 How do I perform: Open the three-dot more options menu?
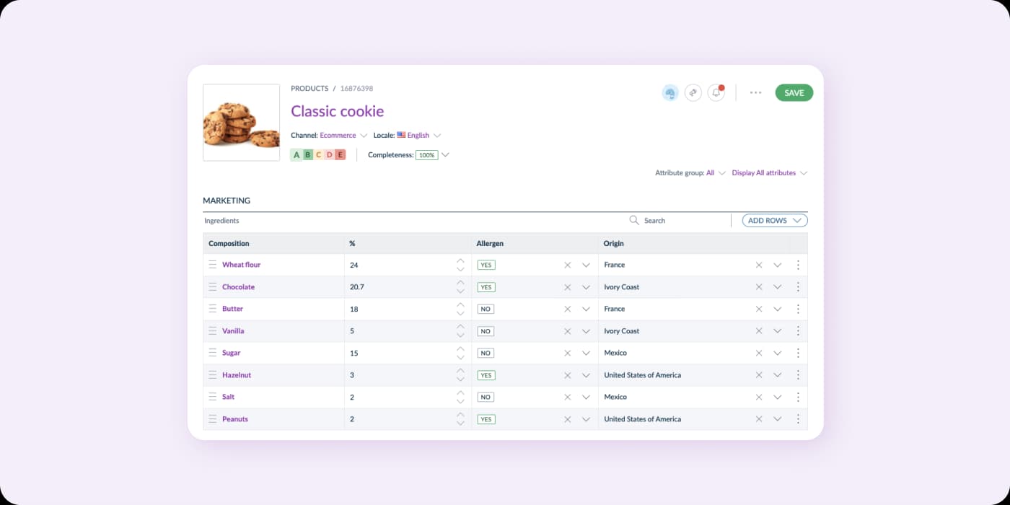tap(755, 92)
